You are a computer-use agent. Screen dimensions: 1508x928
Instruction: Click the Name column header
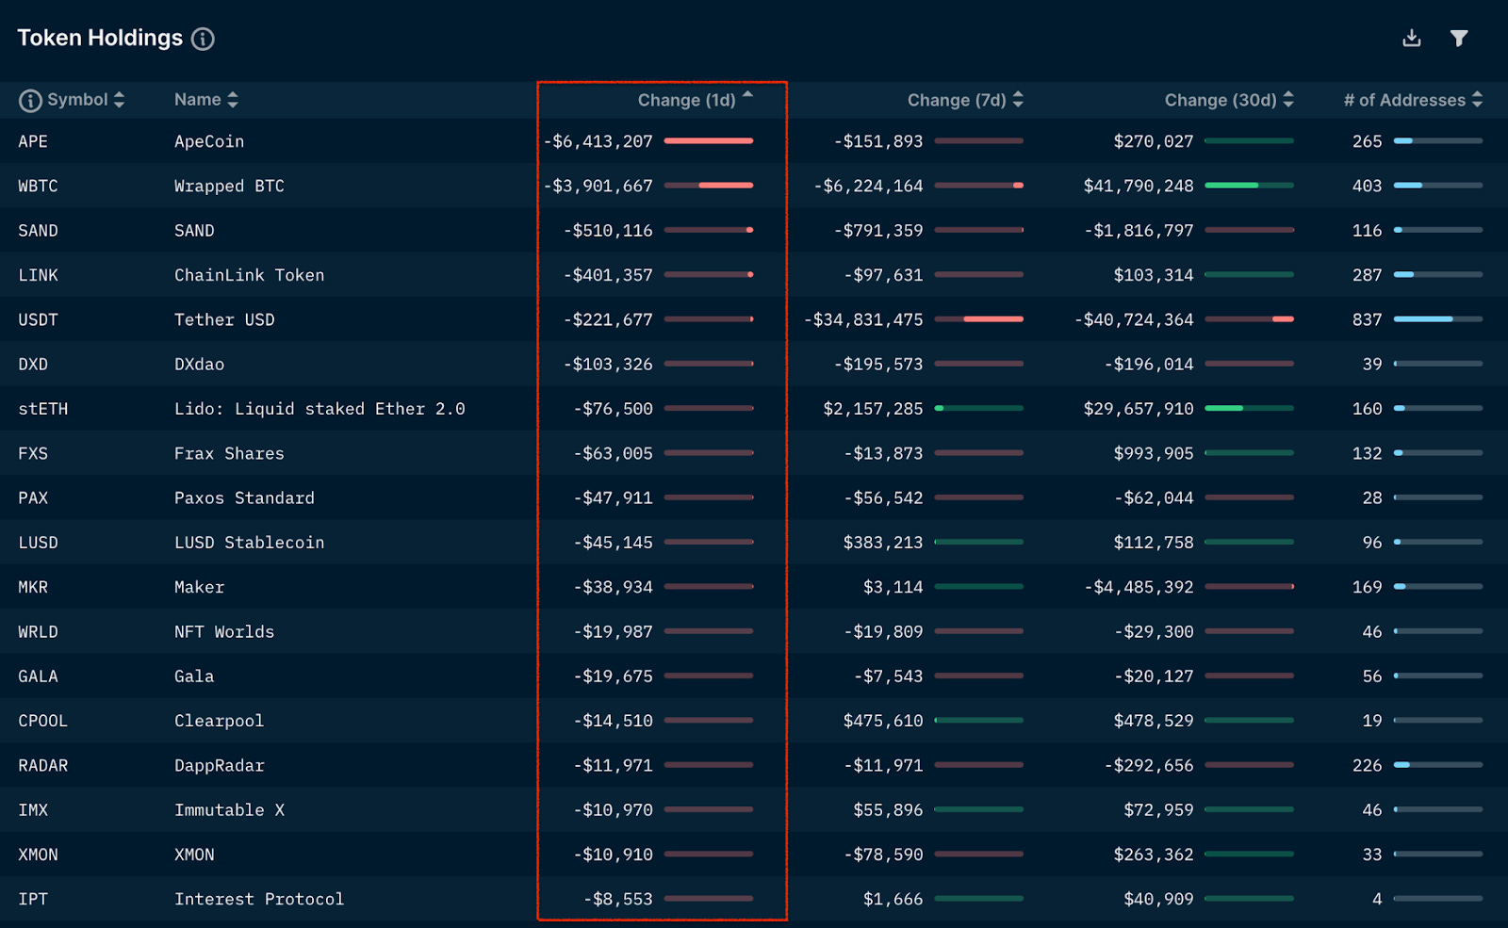tap(197, 100)
